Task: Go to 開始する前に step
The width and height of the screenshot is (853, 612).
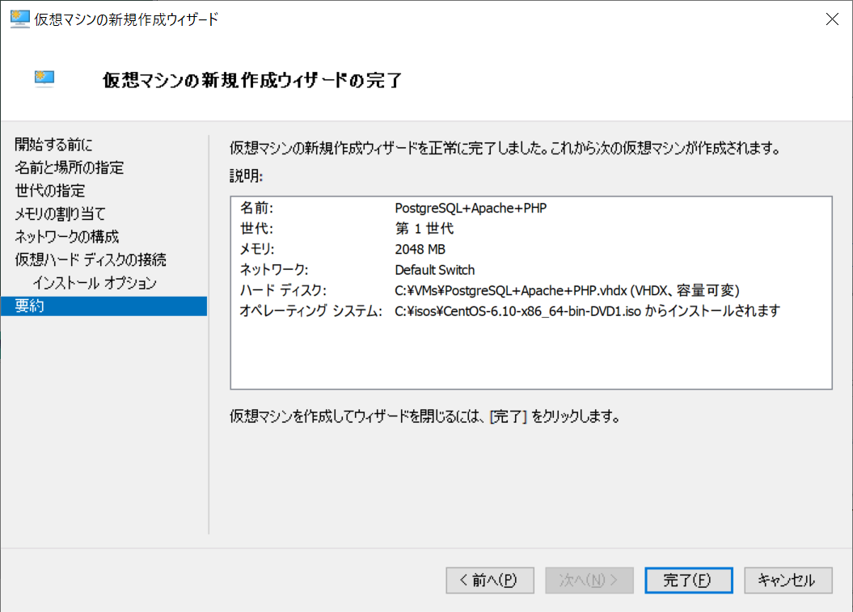Action: click(x=53, y=145)
